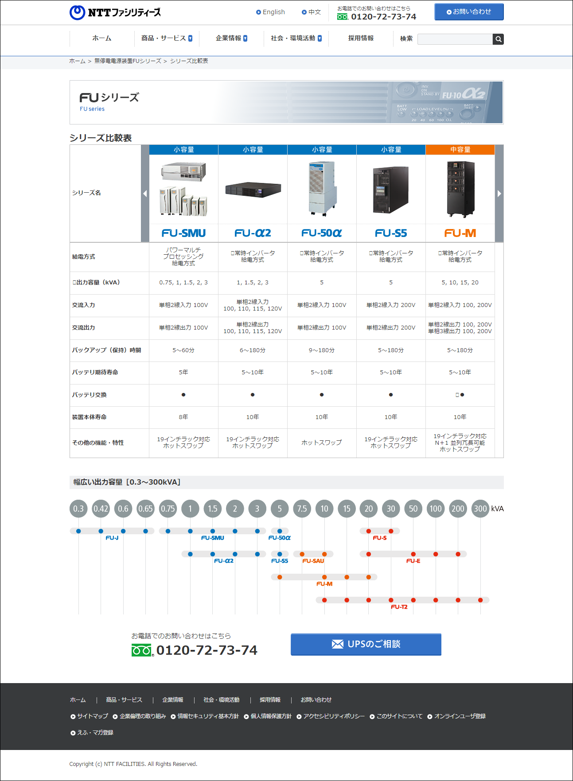Open the FU-S5 product image
This screenshot has width=573, height=781.
[x=391, y=190]
